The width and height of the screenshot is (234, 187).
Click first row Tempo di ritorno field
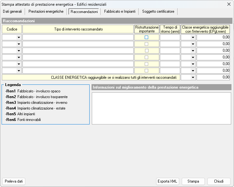click(x=170, y=37)
